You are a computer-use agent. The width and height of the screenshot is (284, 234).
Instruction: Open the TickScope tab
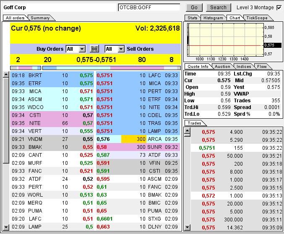[257, 18]
